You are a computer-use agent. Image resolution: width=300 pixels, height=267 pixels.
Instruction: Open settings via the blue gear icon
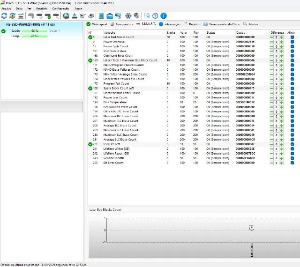pos(128,16)
